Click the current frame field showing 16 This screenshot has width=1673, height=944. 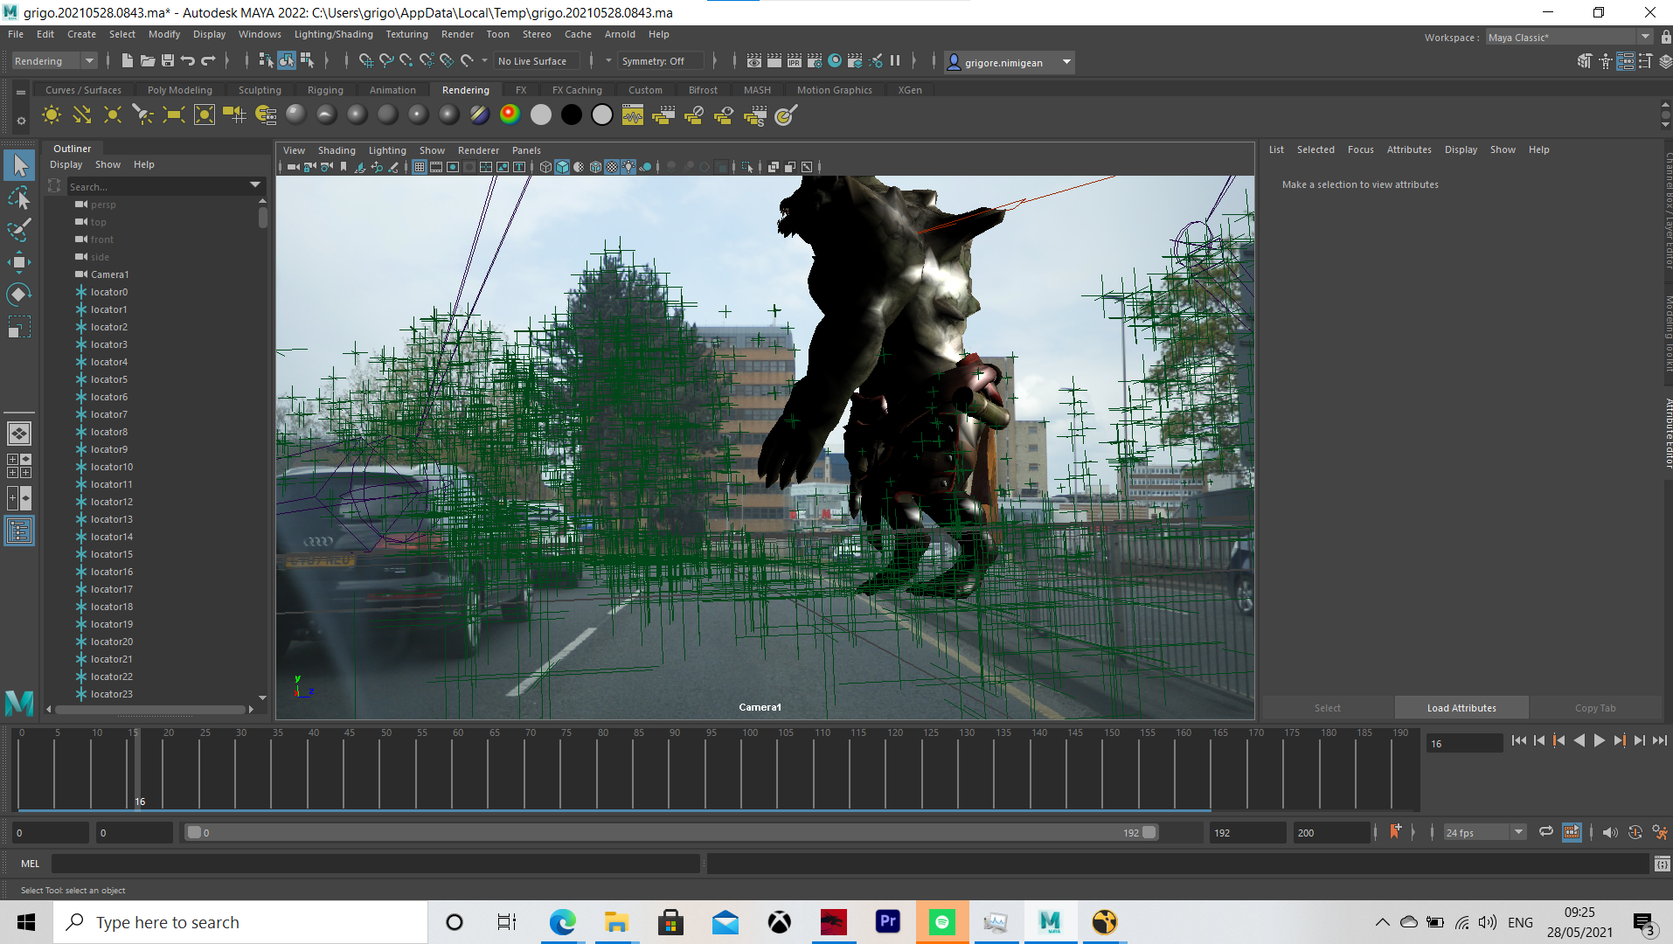coord(1463,743)
